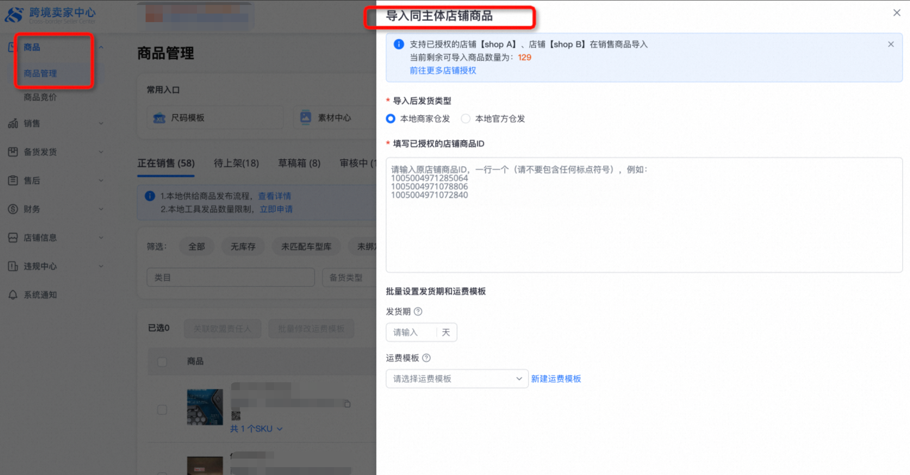Switch to the 待上架(18) tab
The height and width of the screenshot is (475, 910).
pos(236,163)
